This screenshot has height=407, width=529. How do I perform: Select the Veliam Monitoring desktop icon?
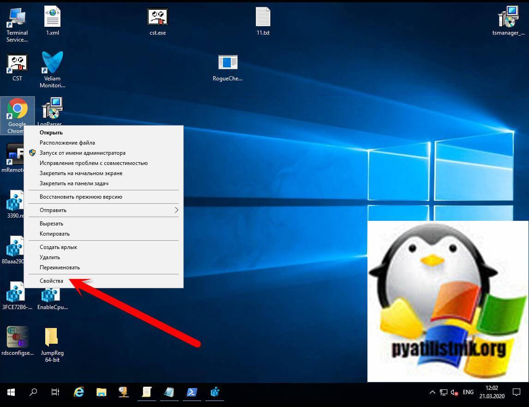52,63
